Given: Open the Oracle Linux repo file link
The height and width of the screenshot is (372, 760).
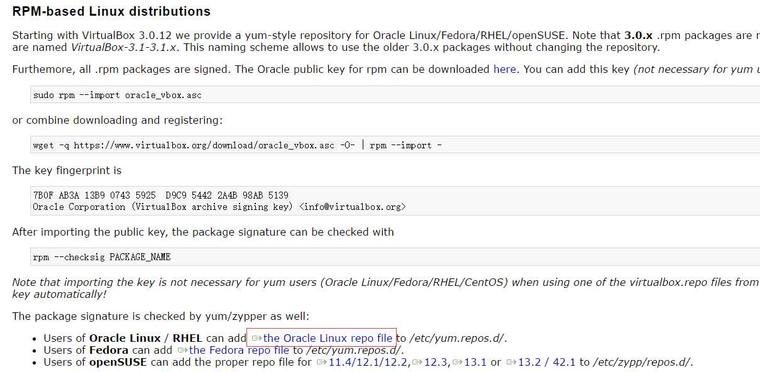Looking at the screenshot, I should coord(328,338).
